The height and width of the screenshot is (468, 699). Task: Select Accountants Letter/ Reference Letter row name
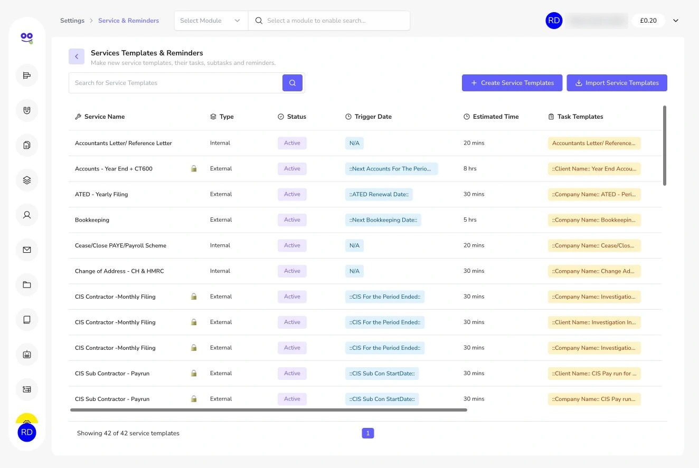(x=124, y=143)
